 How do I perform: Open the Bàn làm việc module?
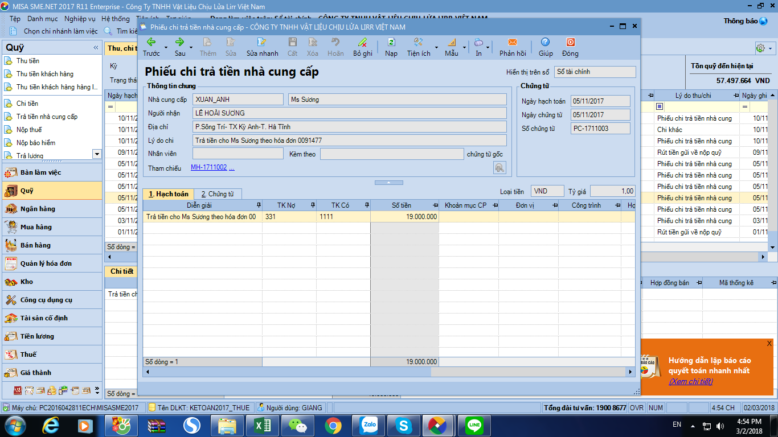tap(51, 172)
